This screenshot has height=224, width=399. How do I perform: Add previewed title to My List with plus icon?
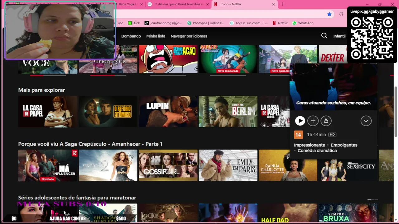pyautogui.click(x=313, y=121)
